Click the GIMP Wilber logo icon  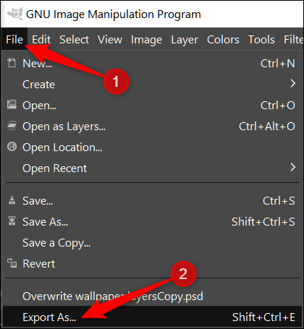[x=15, y=14]
